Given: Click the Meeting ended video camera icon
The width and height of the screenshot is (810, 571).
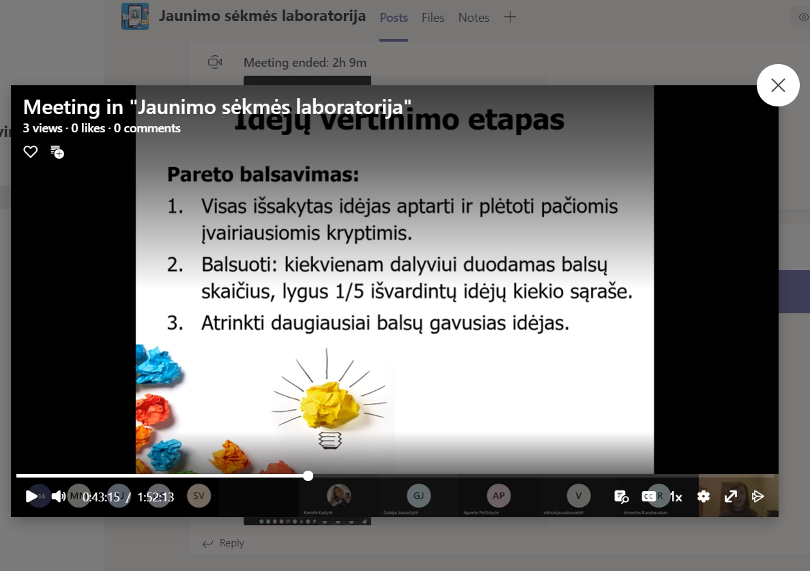Looking at the screenshot, I should [215, 63].
